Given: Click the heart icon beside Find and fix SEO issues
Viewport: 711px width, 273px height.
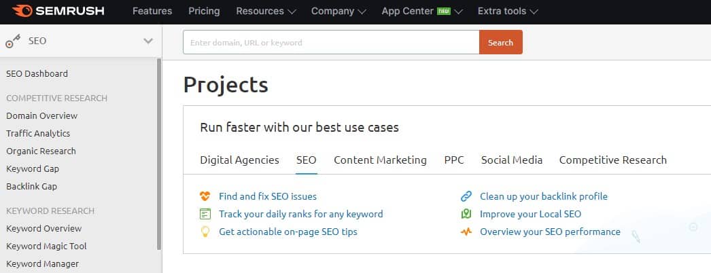Looking at the screenshot, I should 205,196.
